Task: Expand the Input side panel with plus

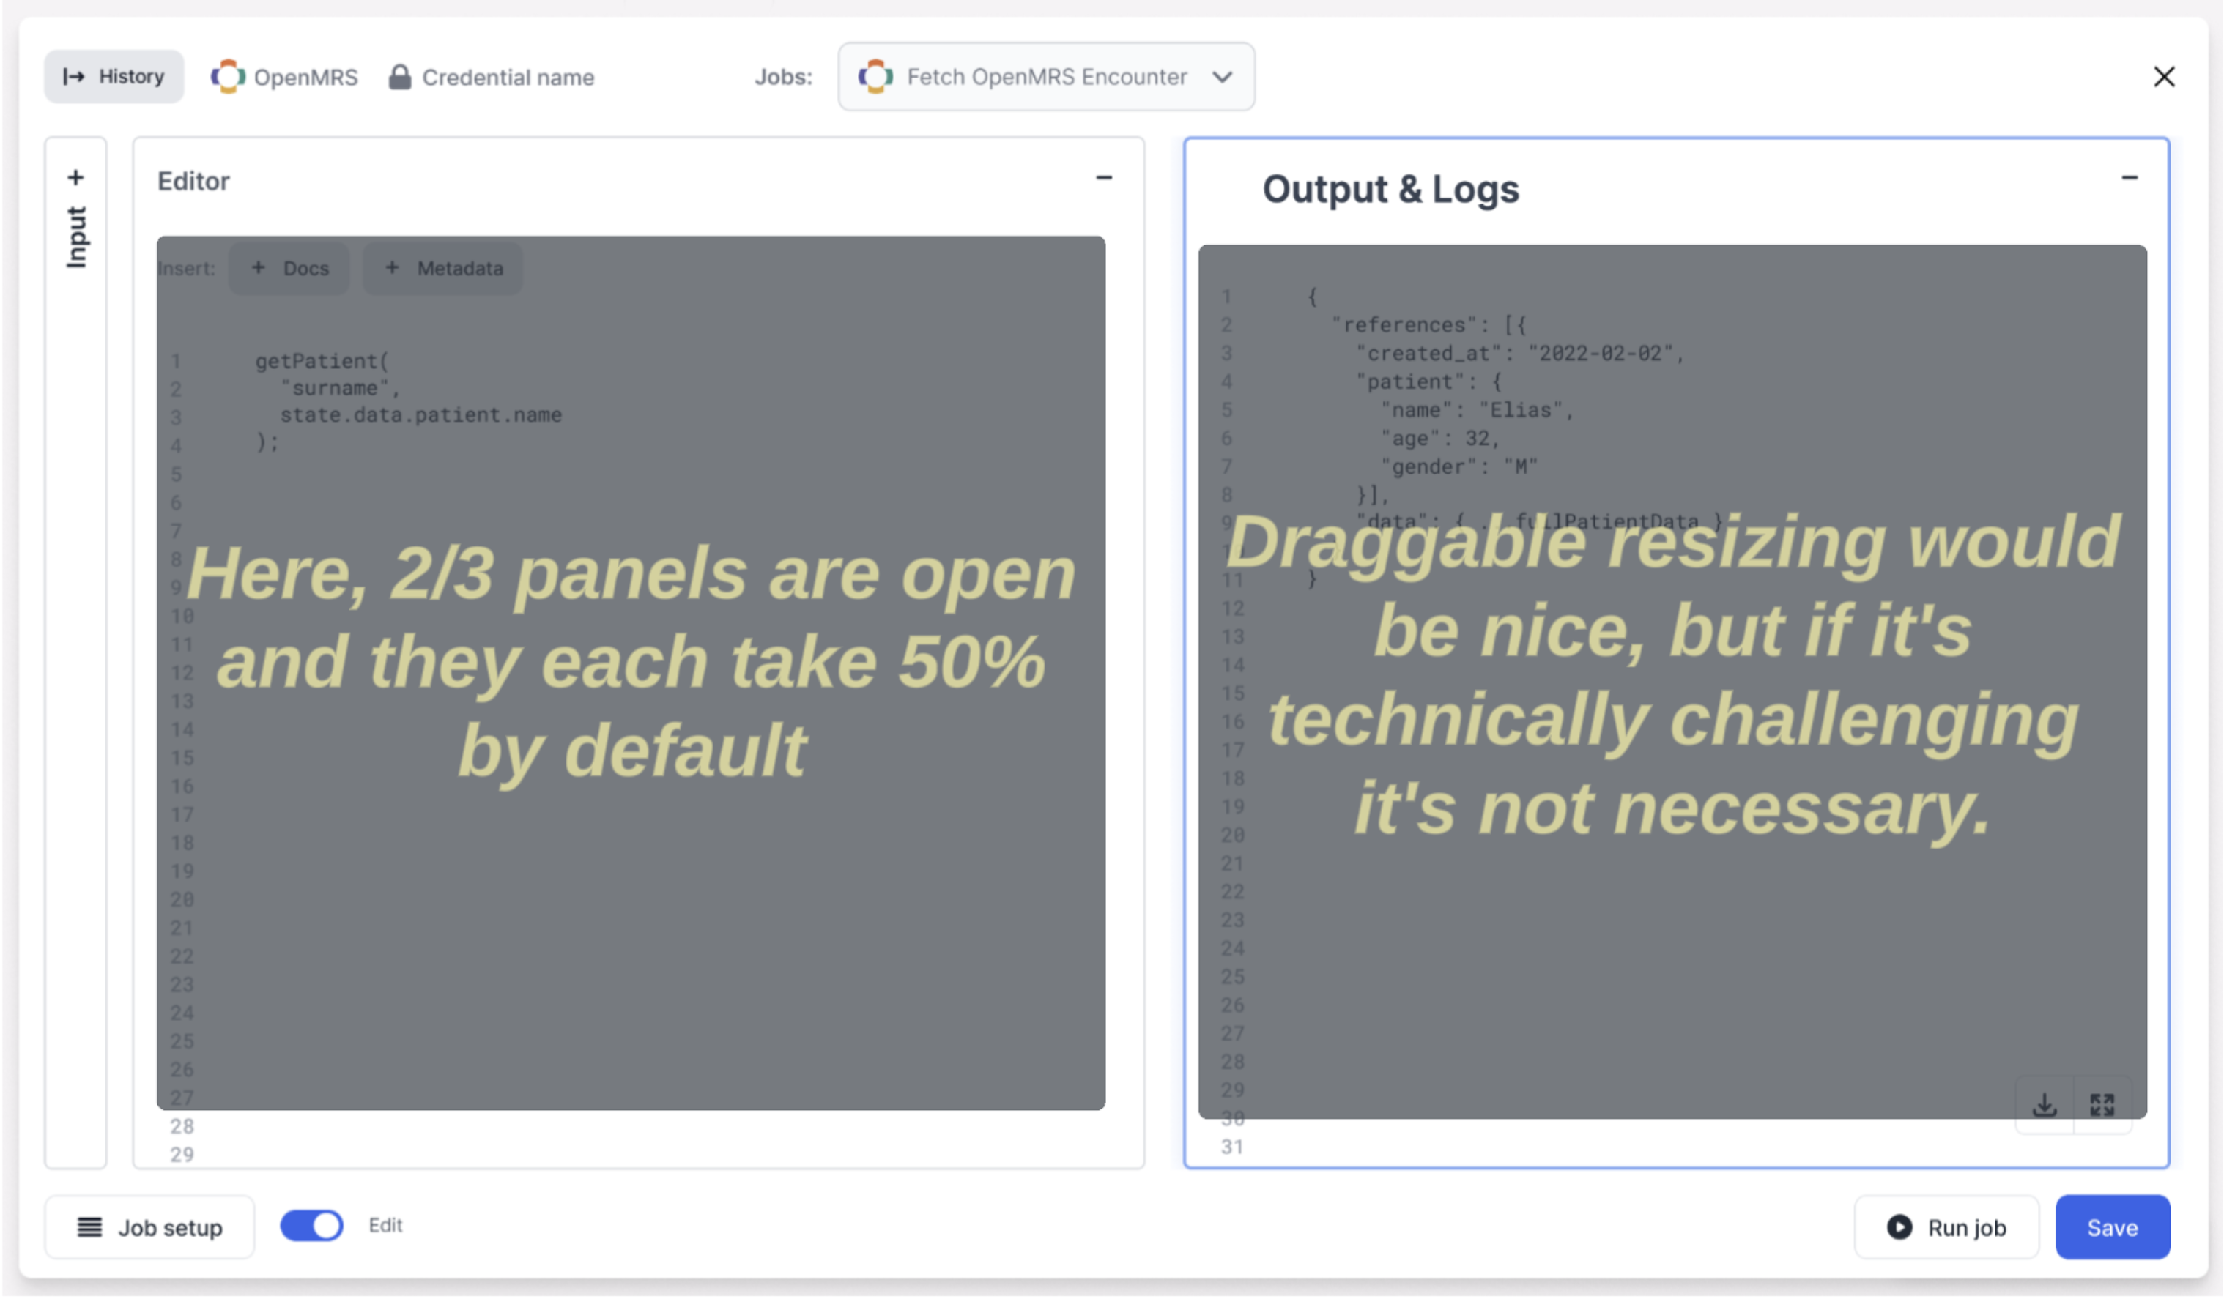Action: [76, 176]
